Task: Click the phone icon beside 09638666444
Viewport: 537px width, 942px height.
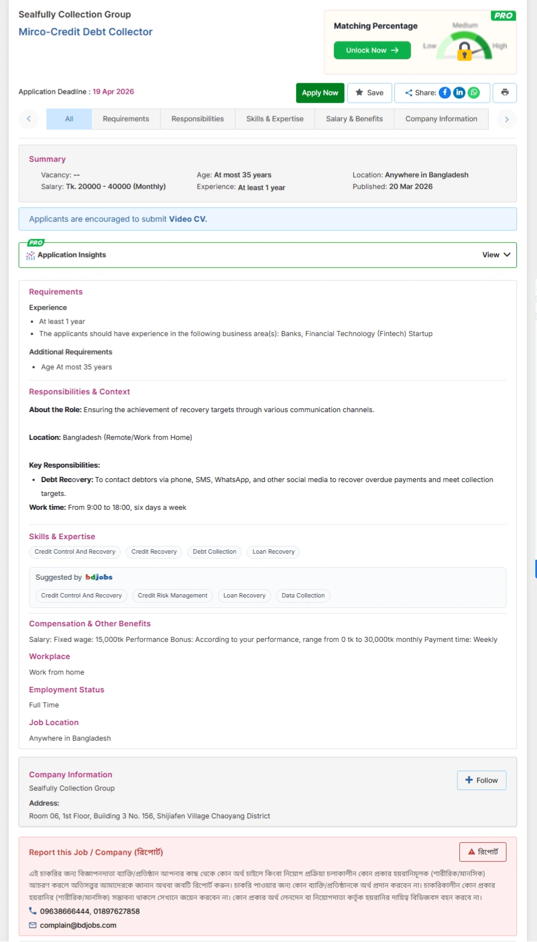Action: coord(33,911)
